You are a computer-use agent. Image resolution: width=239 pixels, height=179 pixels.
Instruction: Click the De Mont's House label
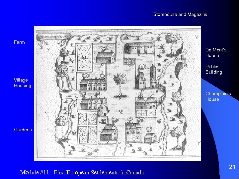tap(216, 53)
